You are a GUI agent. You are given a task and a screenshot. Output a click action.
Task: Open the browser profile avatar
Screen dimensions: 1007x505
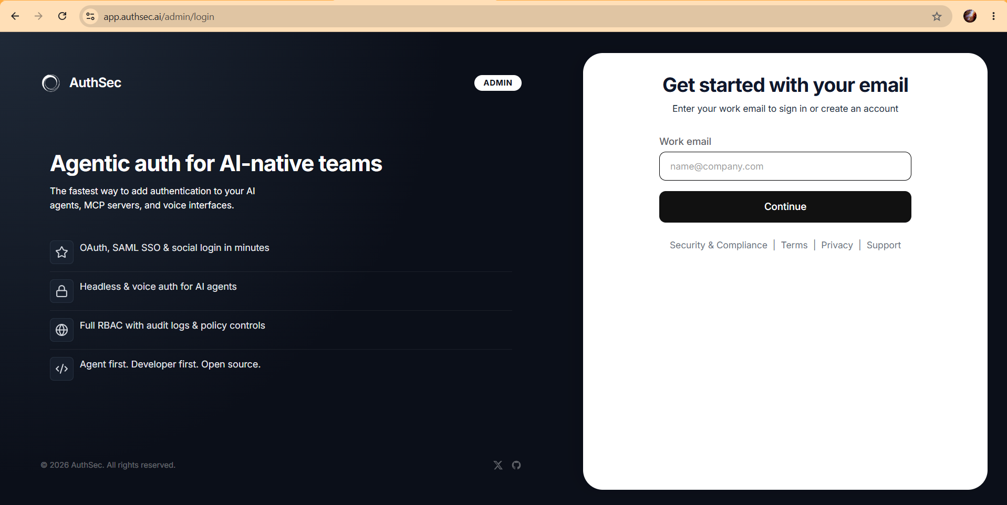(x=970, y=16)
